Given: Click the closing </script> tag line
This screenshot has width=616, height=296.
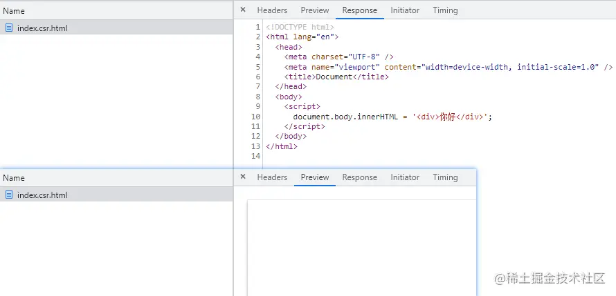Looking at the screenshot, I should 305,126.
